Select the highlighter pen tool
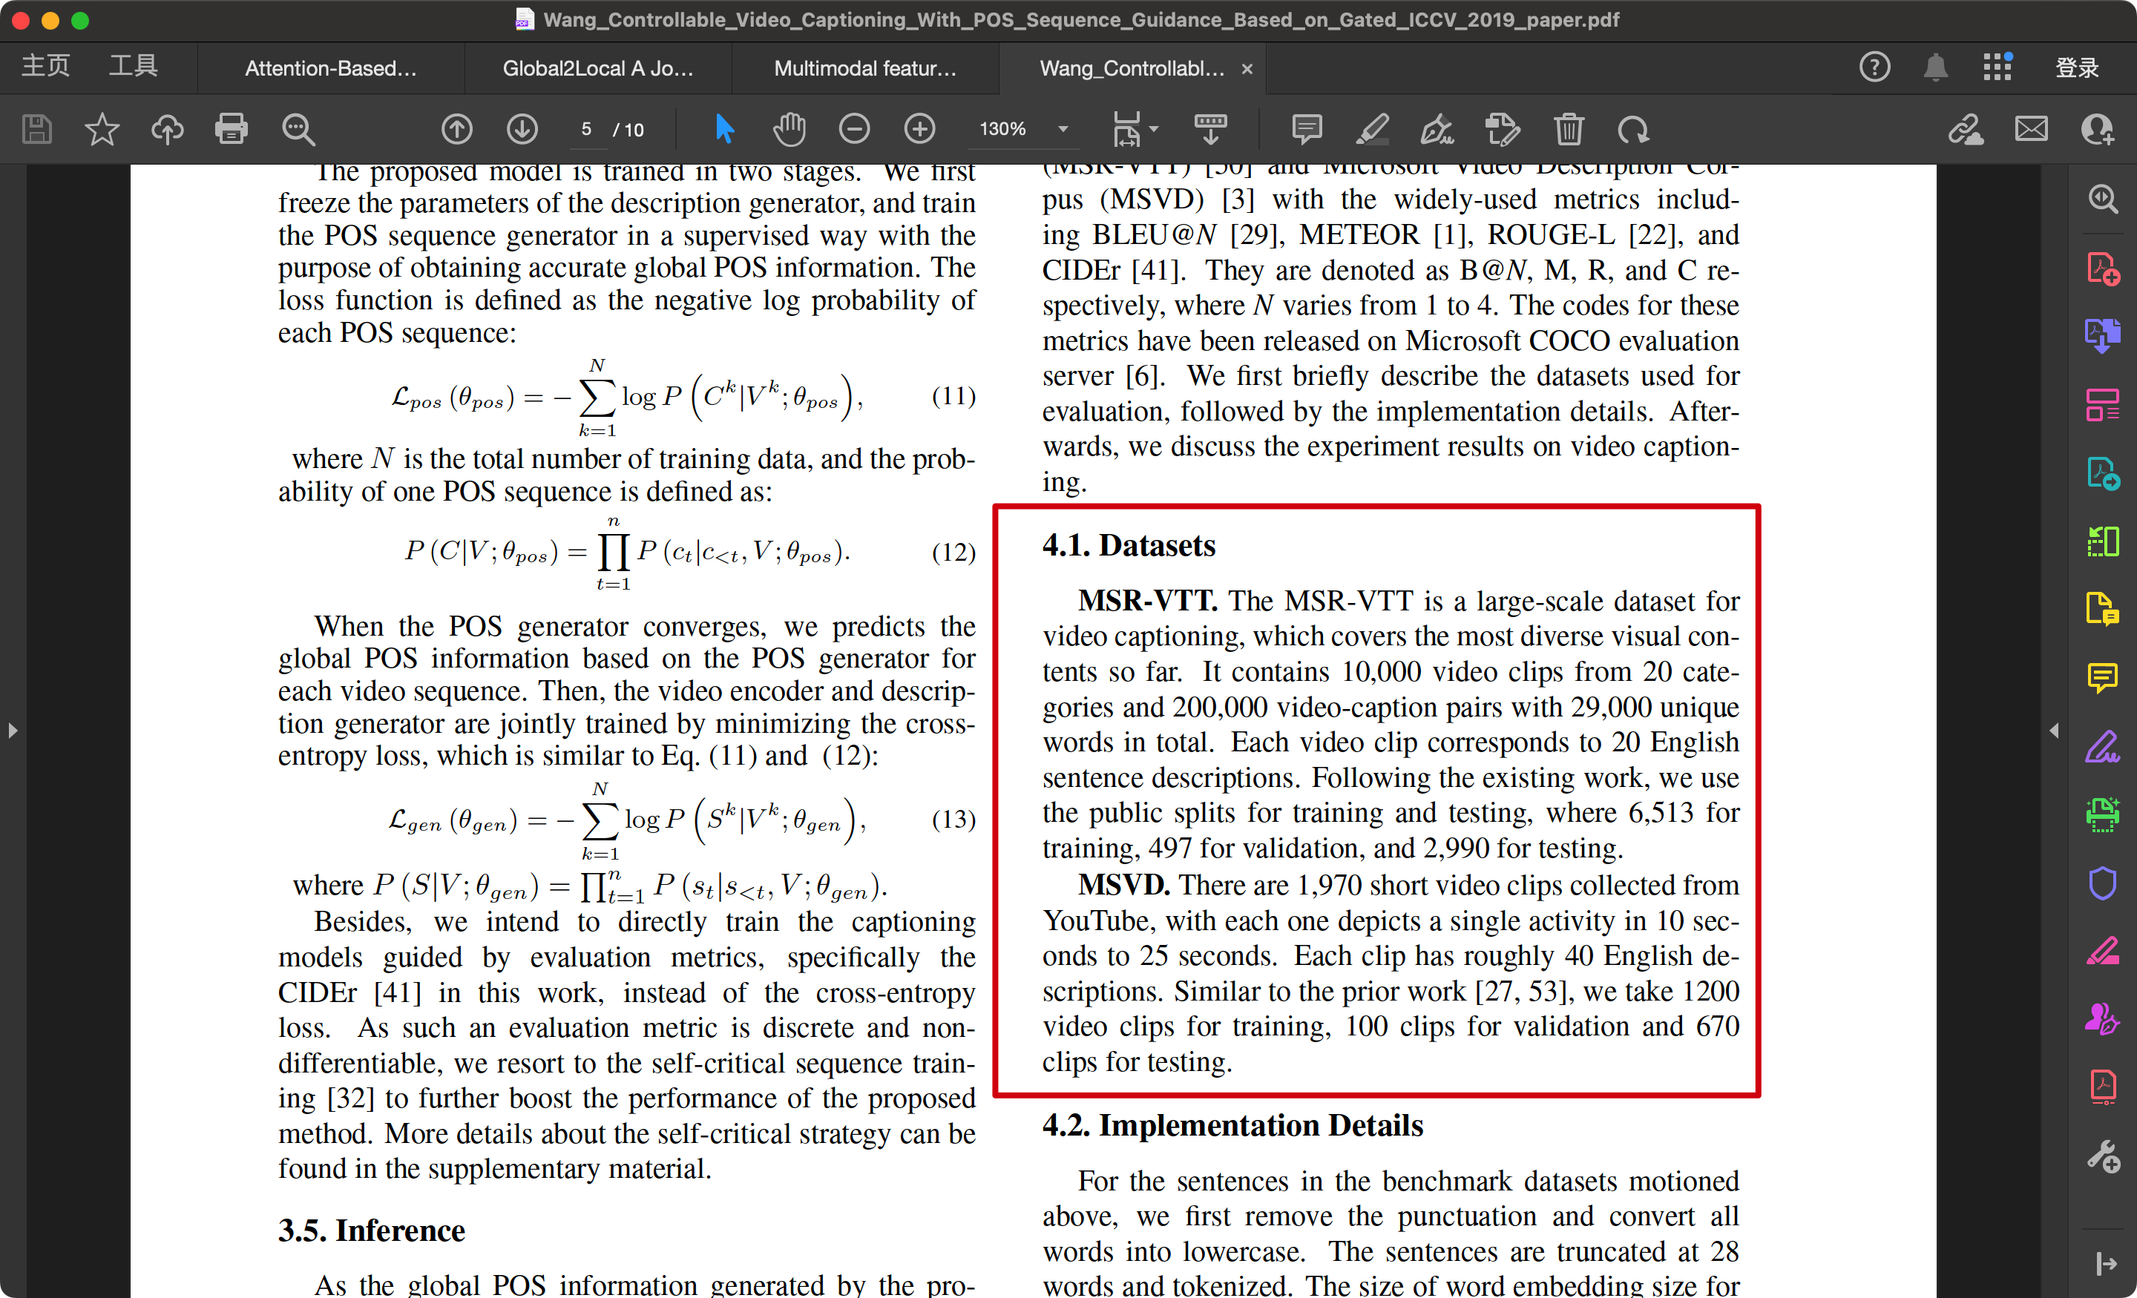This screenshot has width=2137, height=1298. coord(1371,129)
